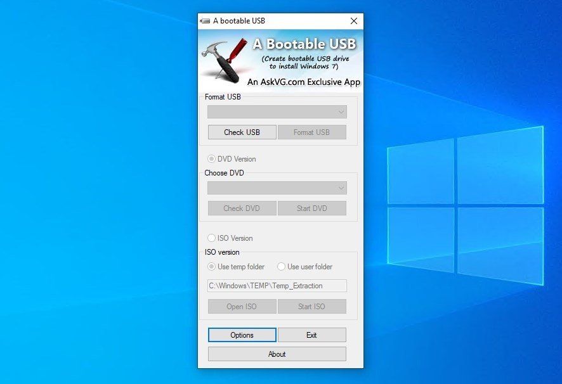Image resolution: width=562 pixels, height=384 pixels.
Task: Click the Temp_Extraction path field
Action: tap(277, 286)
